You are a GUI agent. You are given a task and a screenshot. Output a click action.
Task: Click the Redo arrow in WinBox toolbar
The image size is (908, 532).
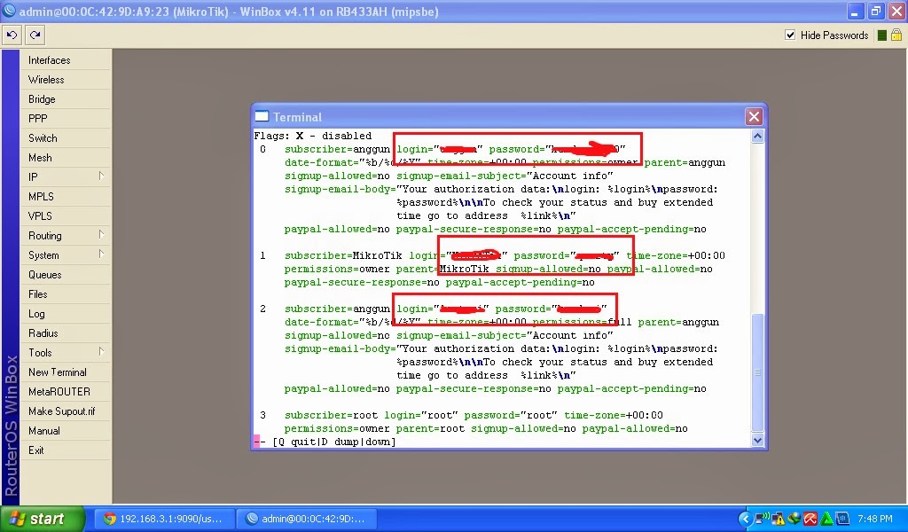coord(35,35)
